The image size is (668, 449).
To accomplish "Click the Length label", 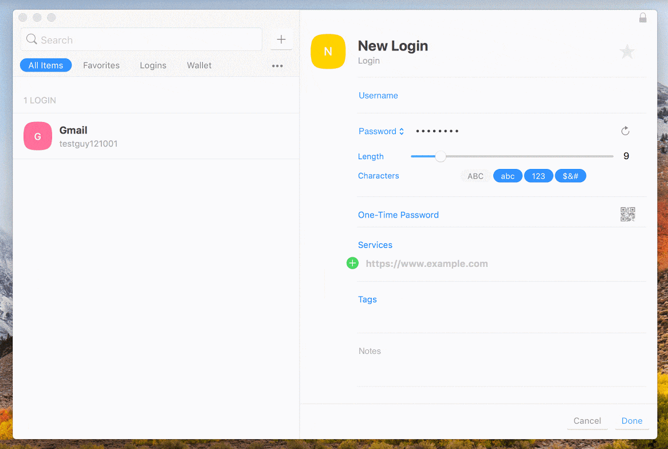I will (x=371, y=157).
